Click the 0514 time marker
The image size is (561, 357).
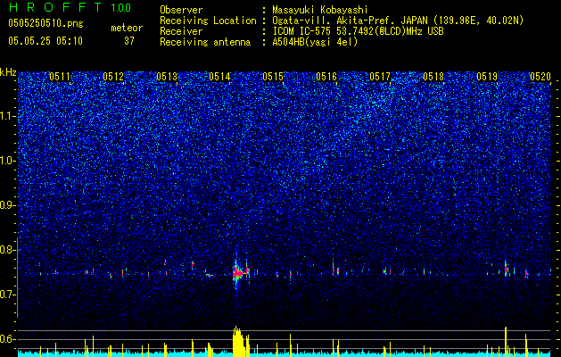click(219, 77)
